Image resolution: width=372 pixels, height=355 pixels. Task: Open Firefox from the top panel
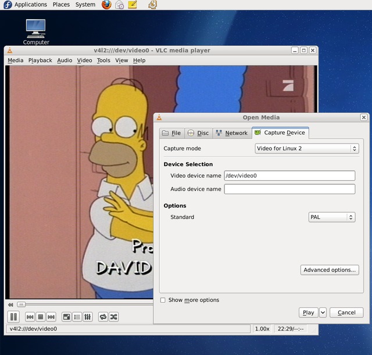106,5
